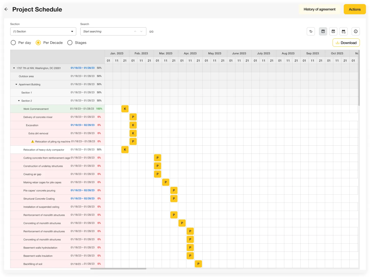This screenshot has height=277, width=370.
Task: Select the Backfilling of soil row label
Action: (x=33, y=264)
